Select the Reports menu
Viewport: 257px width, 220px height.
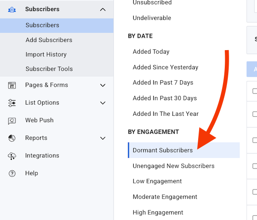tap(36, 138)
